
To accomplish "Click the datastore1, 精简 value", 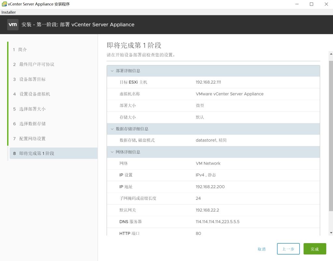I will click(x=211, y=140).
